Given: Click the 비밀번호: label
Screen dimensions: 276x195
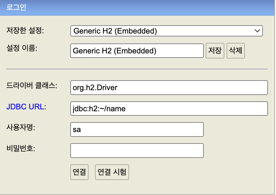Looking at the screenshot, I should click(x=21, y=148).
